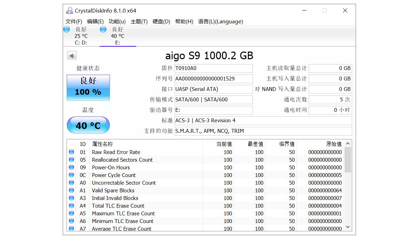
Task: Click the status indicator for Total TLC Erase Count
Action: coord(71,206)
